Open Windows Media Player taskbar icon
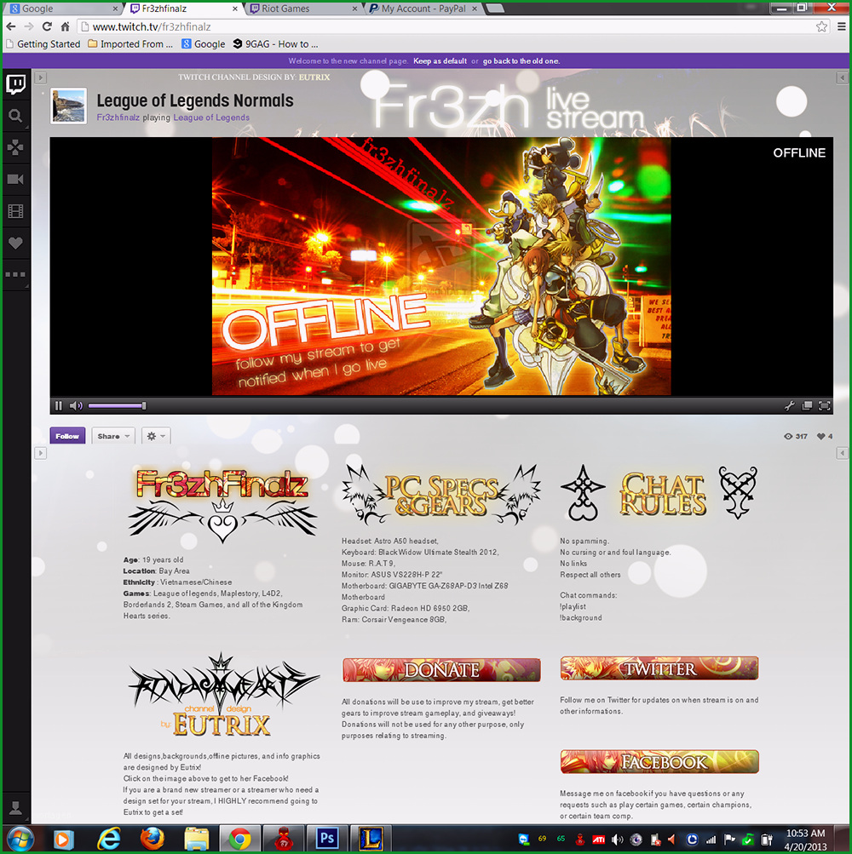 (x=63, y=839)
